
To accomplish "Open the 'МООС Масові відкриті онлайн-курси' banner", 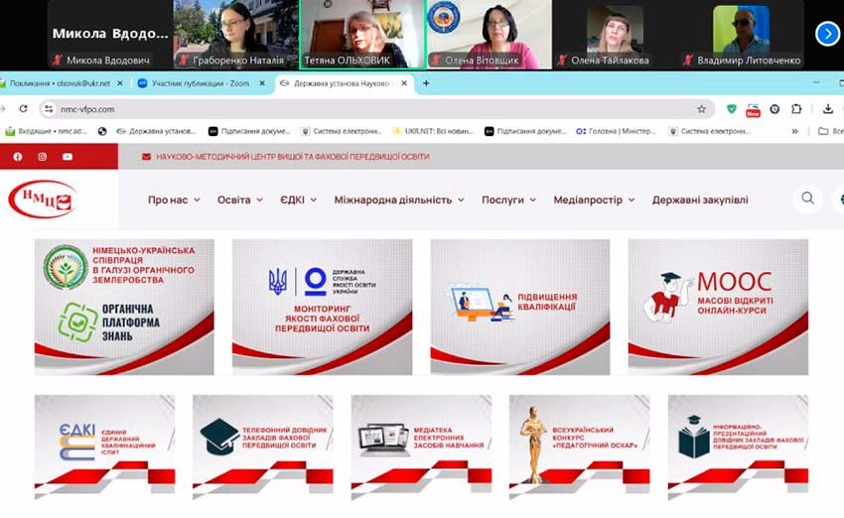I will tap(718, 307).
